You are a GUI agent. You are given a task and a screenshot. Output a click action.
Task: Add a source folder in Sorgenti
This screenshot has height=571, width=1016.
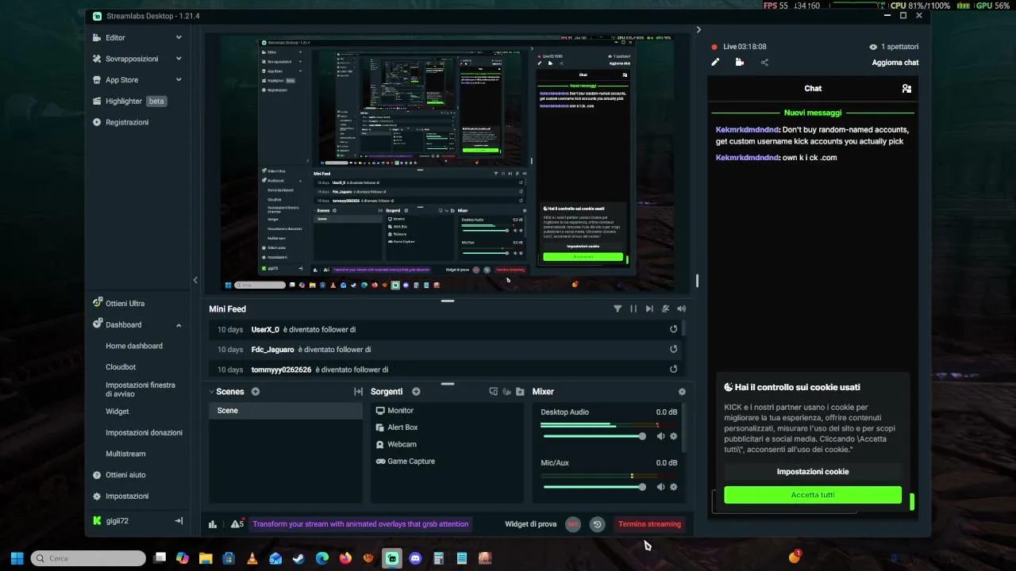[520, 392]
